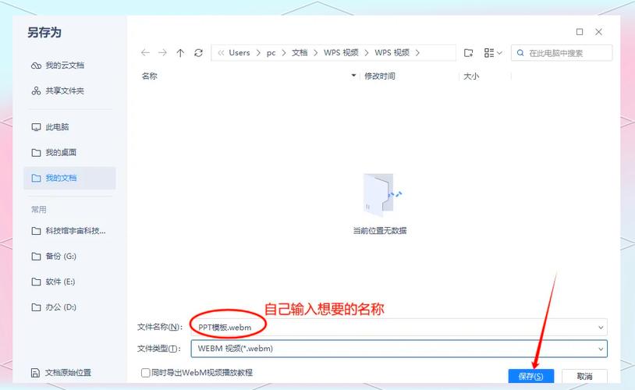This screenshot has width=635, height=390.
Task: Click the 取消 button
Action: 584,376
